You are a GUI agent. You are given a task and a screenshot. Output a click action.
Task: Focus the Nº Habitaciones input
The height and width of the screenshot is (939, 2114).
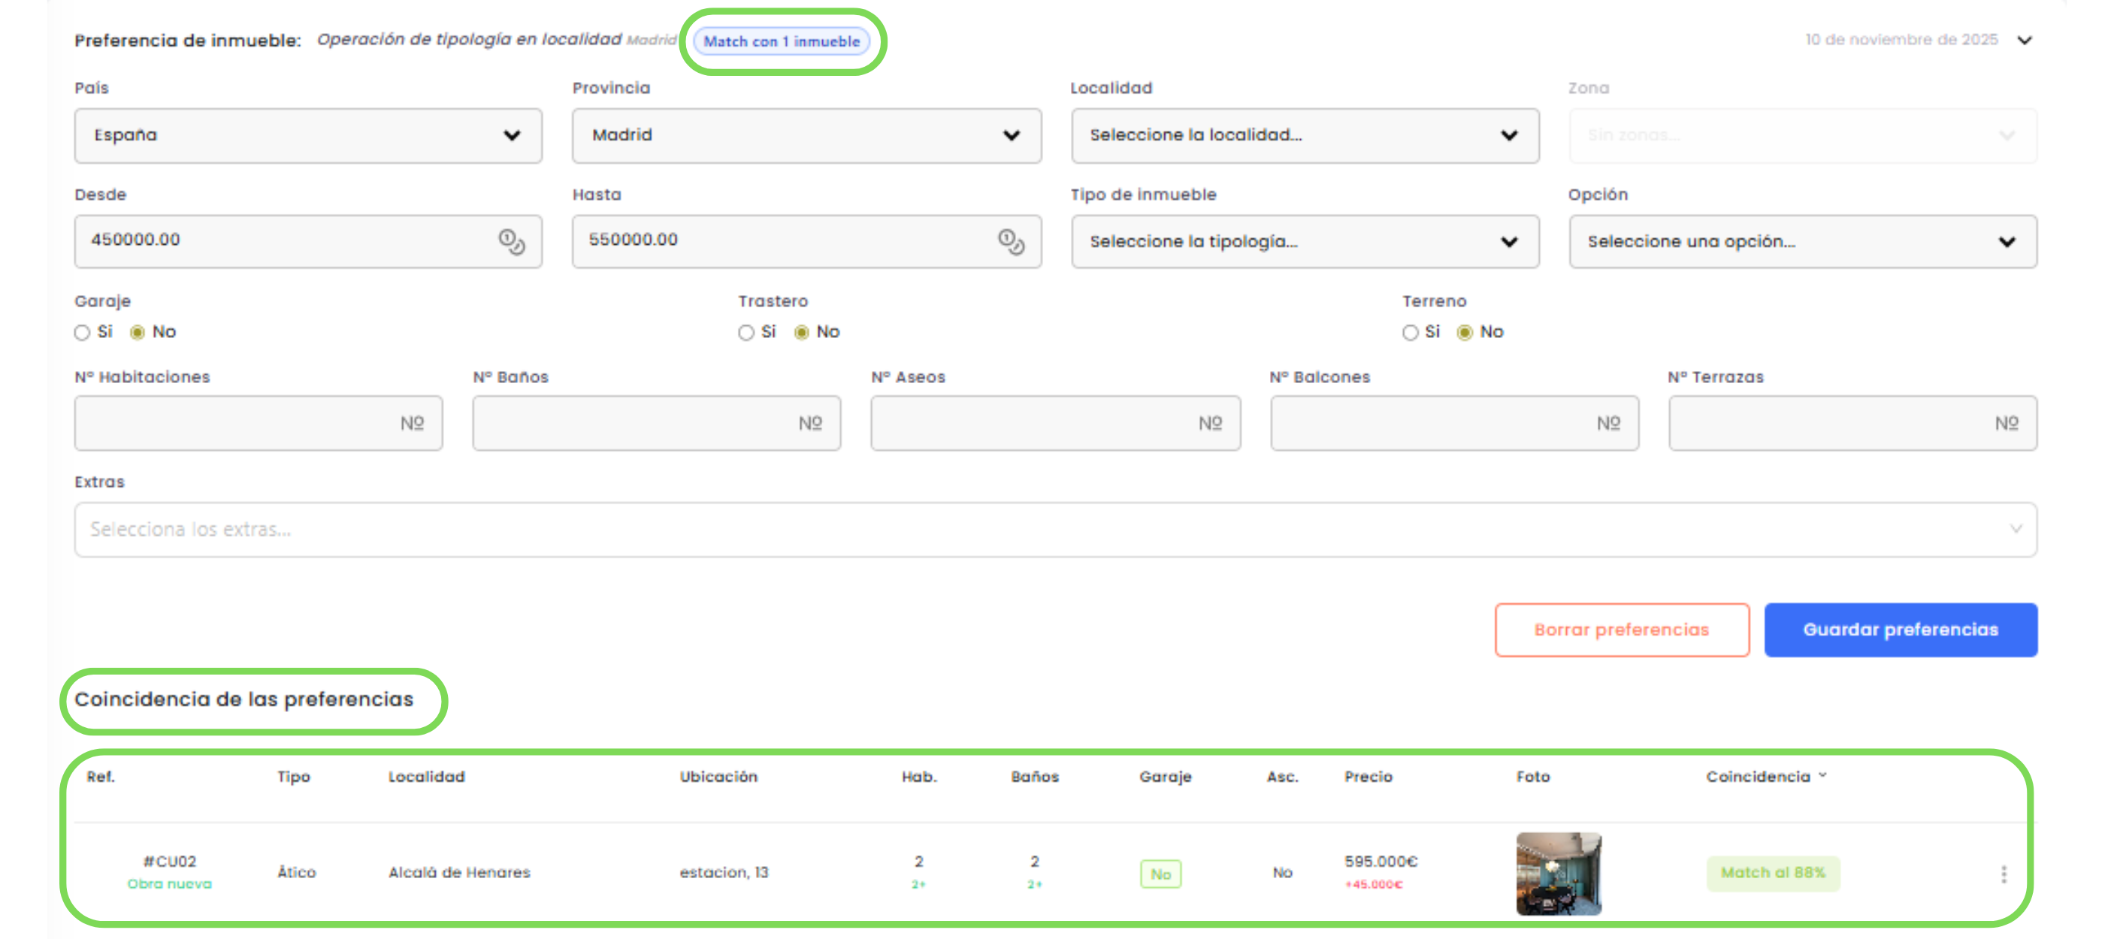pos(258,423)
